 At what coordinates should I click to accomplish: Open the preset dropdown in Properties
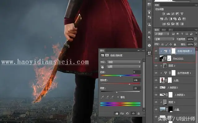[124, 62]
